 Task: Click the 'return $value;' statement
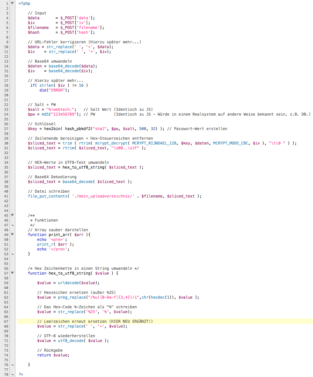click(x=53, y=355)
